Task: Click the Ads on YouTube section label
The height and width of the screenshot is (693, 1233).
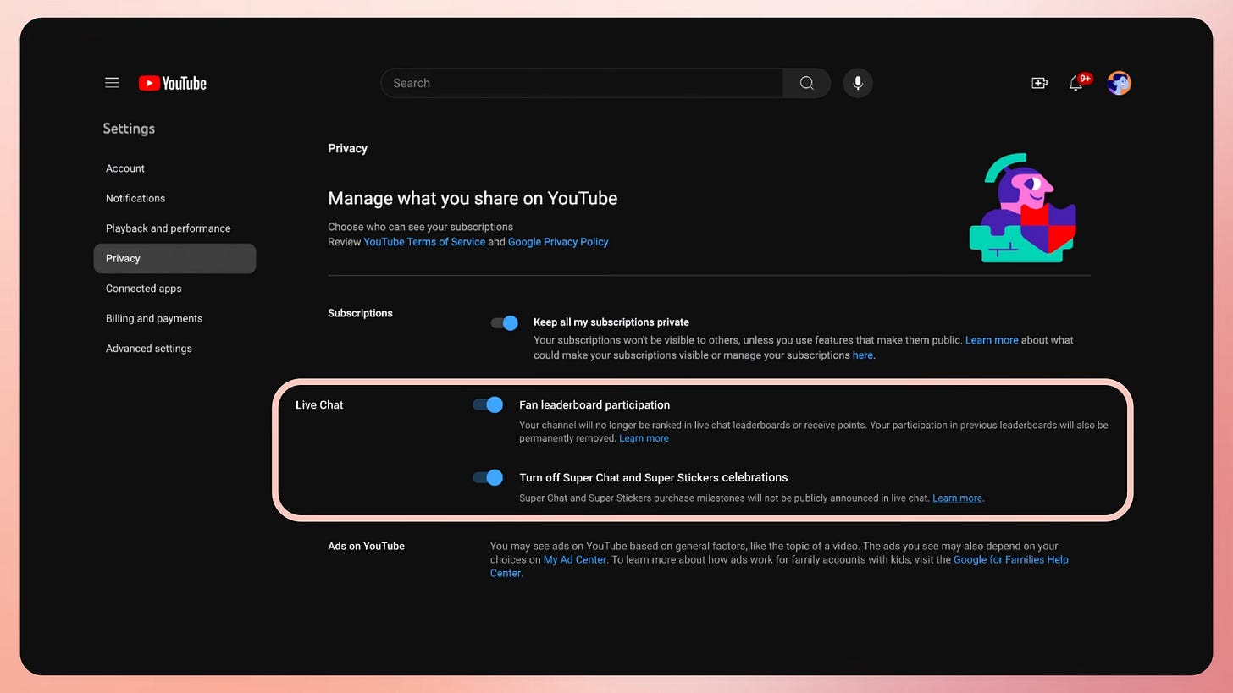Action: pos(366,546)
